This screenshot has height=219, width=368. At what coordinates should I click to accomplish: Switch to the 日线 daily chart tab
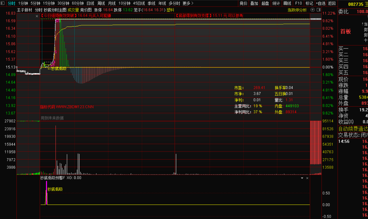point(90,3)
